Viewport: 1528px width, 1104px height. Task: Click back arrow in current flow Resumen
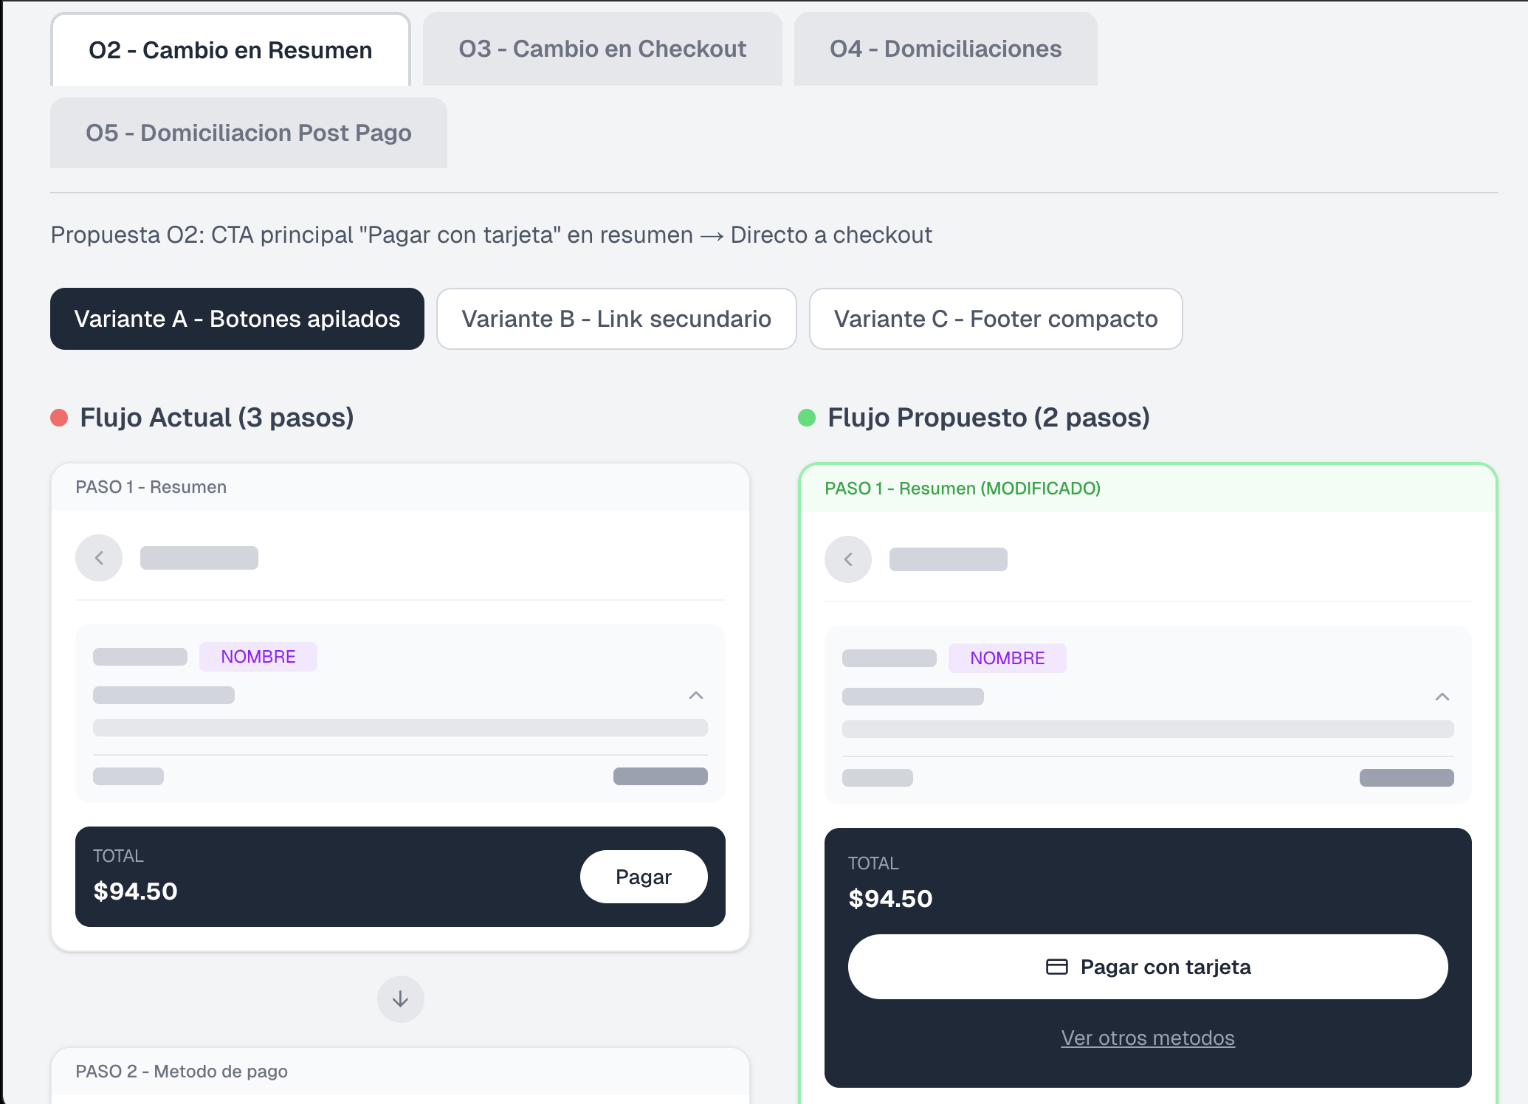99,558
